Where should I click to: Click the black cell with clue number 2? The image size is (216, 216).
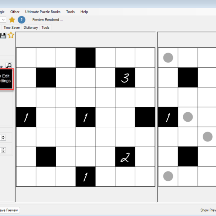click(125, 157)
